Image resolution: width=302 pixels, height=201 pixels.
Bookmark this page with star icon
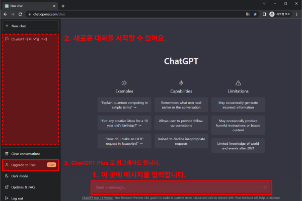[255, 14]
